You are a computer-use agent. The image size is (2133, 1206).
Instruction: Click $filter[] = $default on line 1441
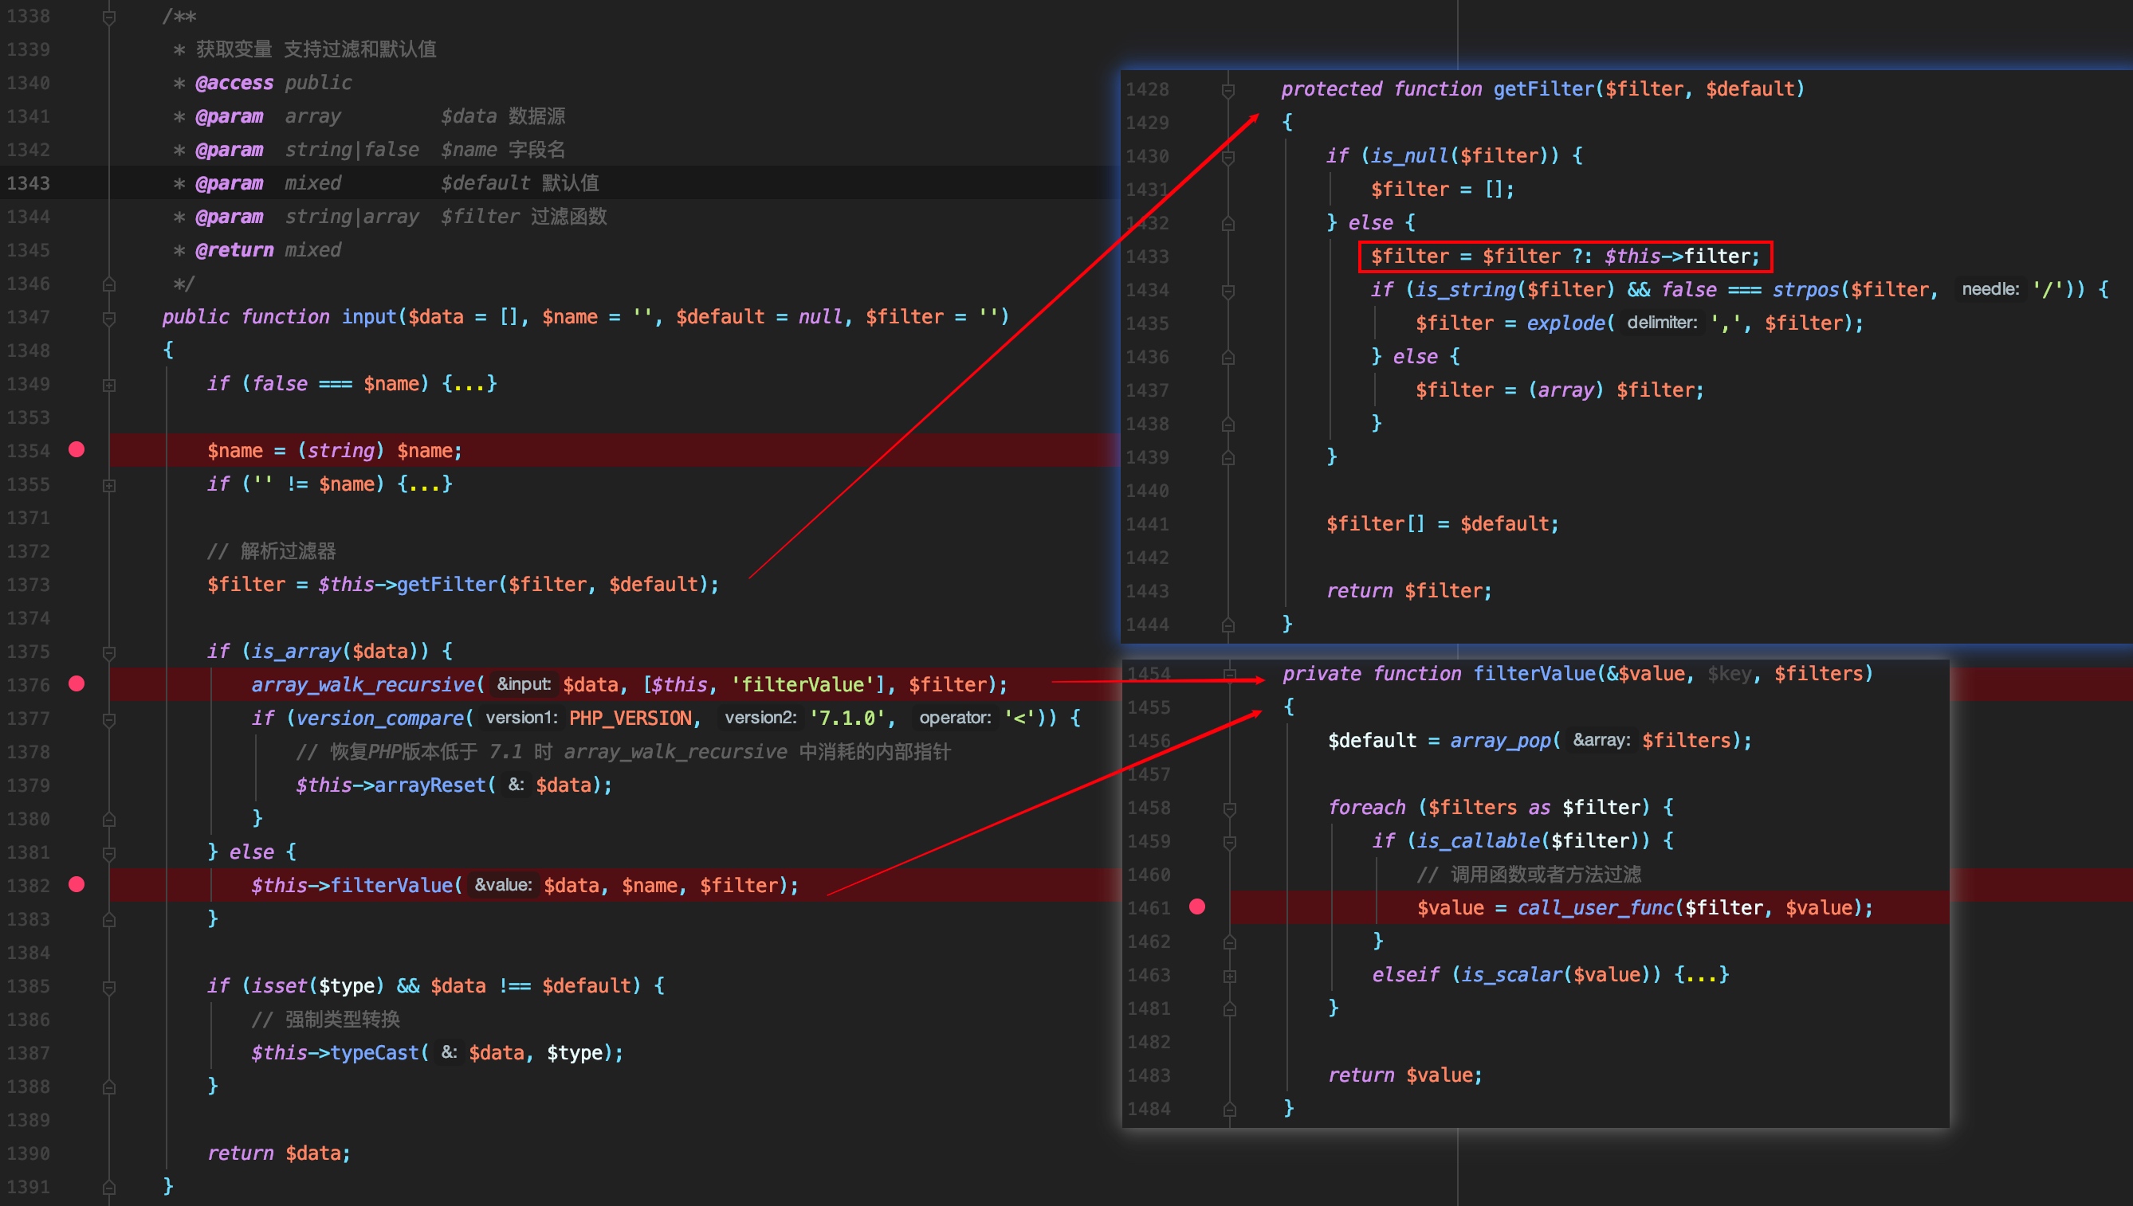tap(1442, 523)
